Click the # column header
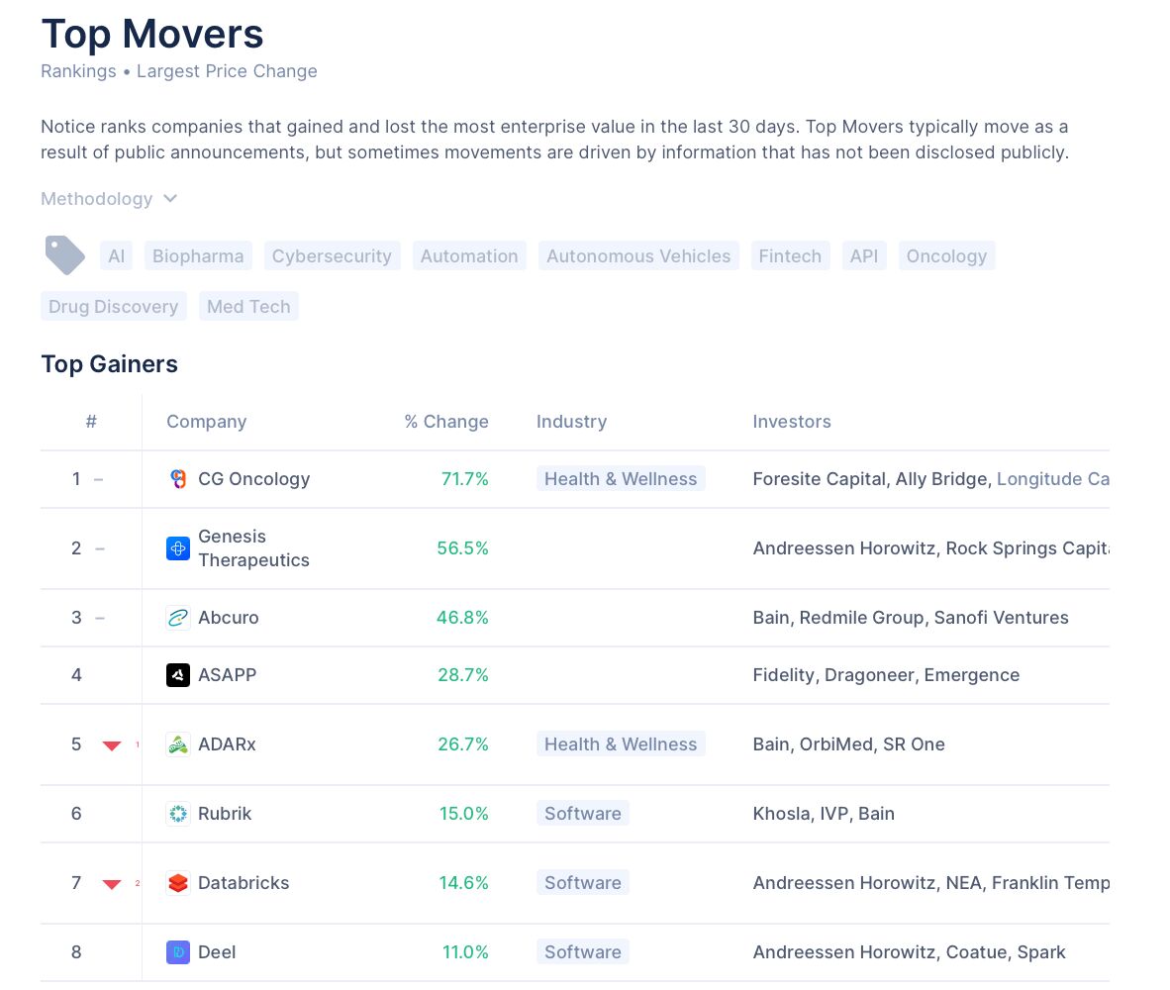This screenshot has width=1170, height=990. click(91, 422)
